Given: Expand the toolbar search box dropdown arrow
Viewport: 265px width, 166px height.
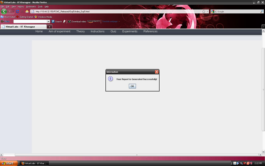Looking at the screenshot, I should (x=48, y=22).
